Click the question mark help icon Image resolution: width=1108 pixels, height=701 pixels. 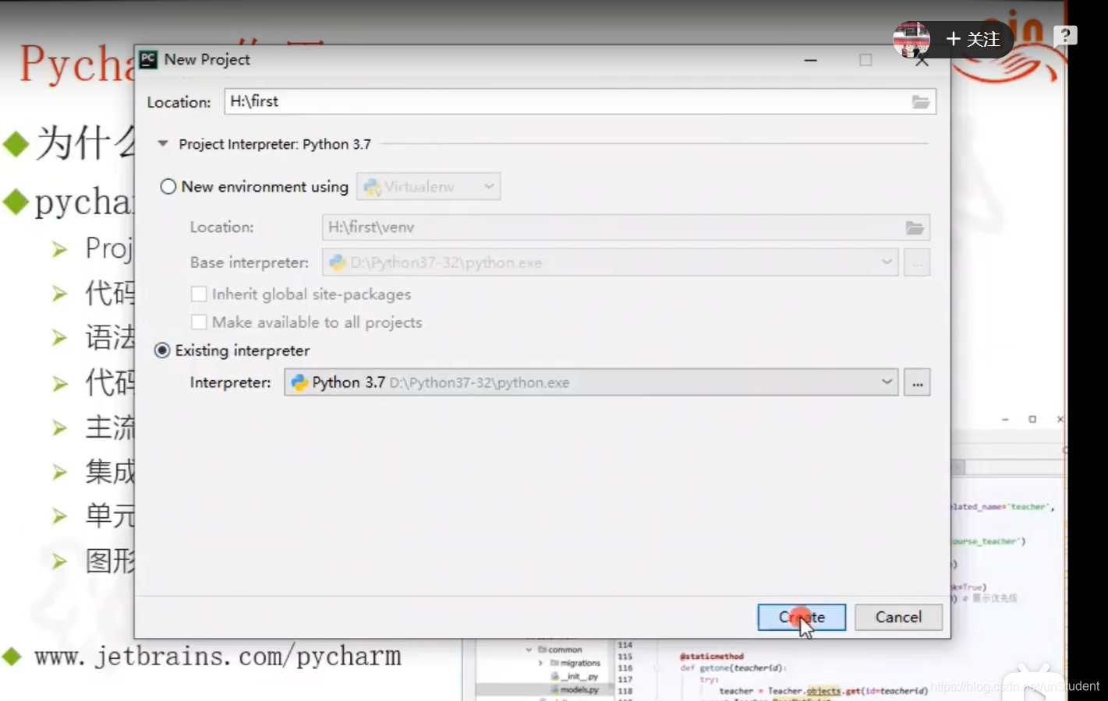coord(1065,36)
